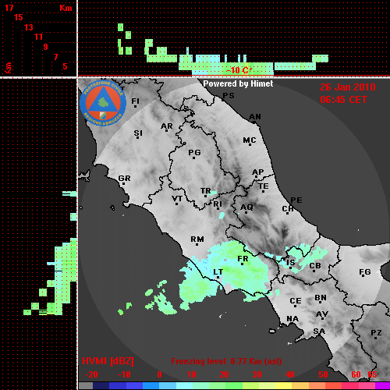
Task: Click the VT city label on map
Action: click(177, 199)
